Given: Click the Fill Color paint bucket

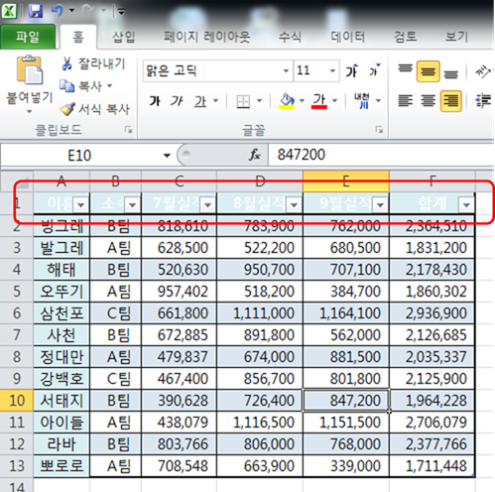Looking at the screenshot, I should pyautogui.click(x=287, y=101).
